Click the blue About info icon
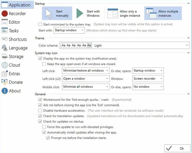192x153 pixels. click(x=5, y=91)
